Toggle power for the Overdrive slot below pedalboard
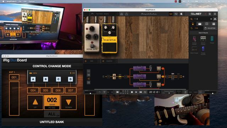 point(103,61)
